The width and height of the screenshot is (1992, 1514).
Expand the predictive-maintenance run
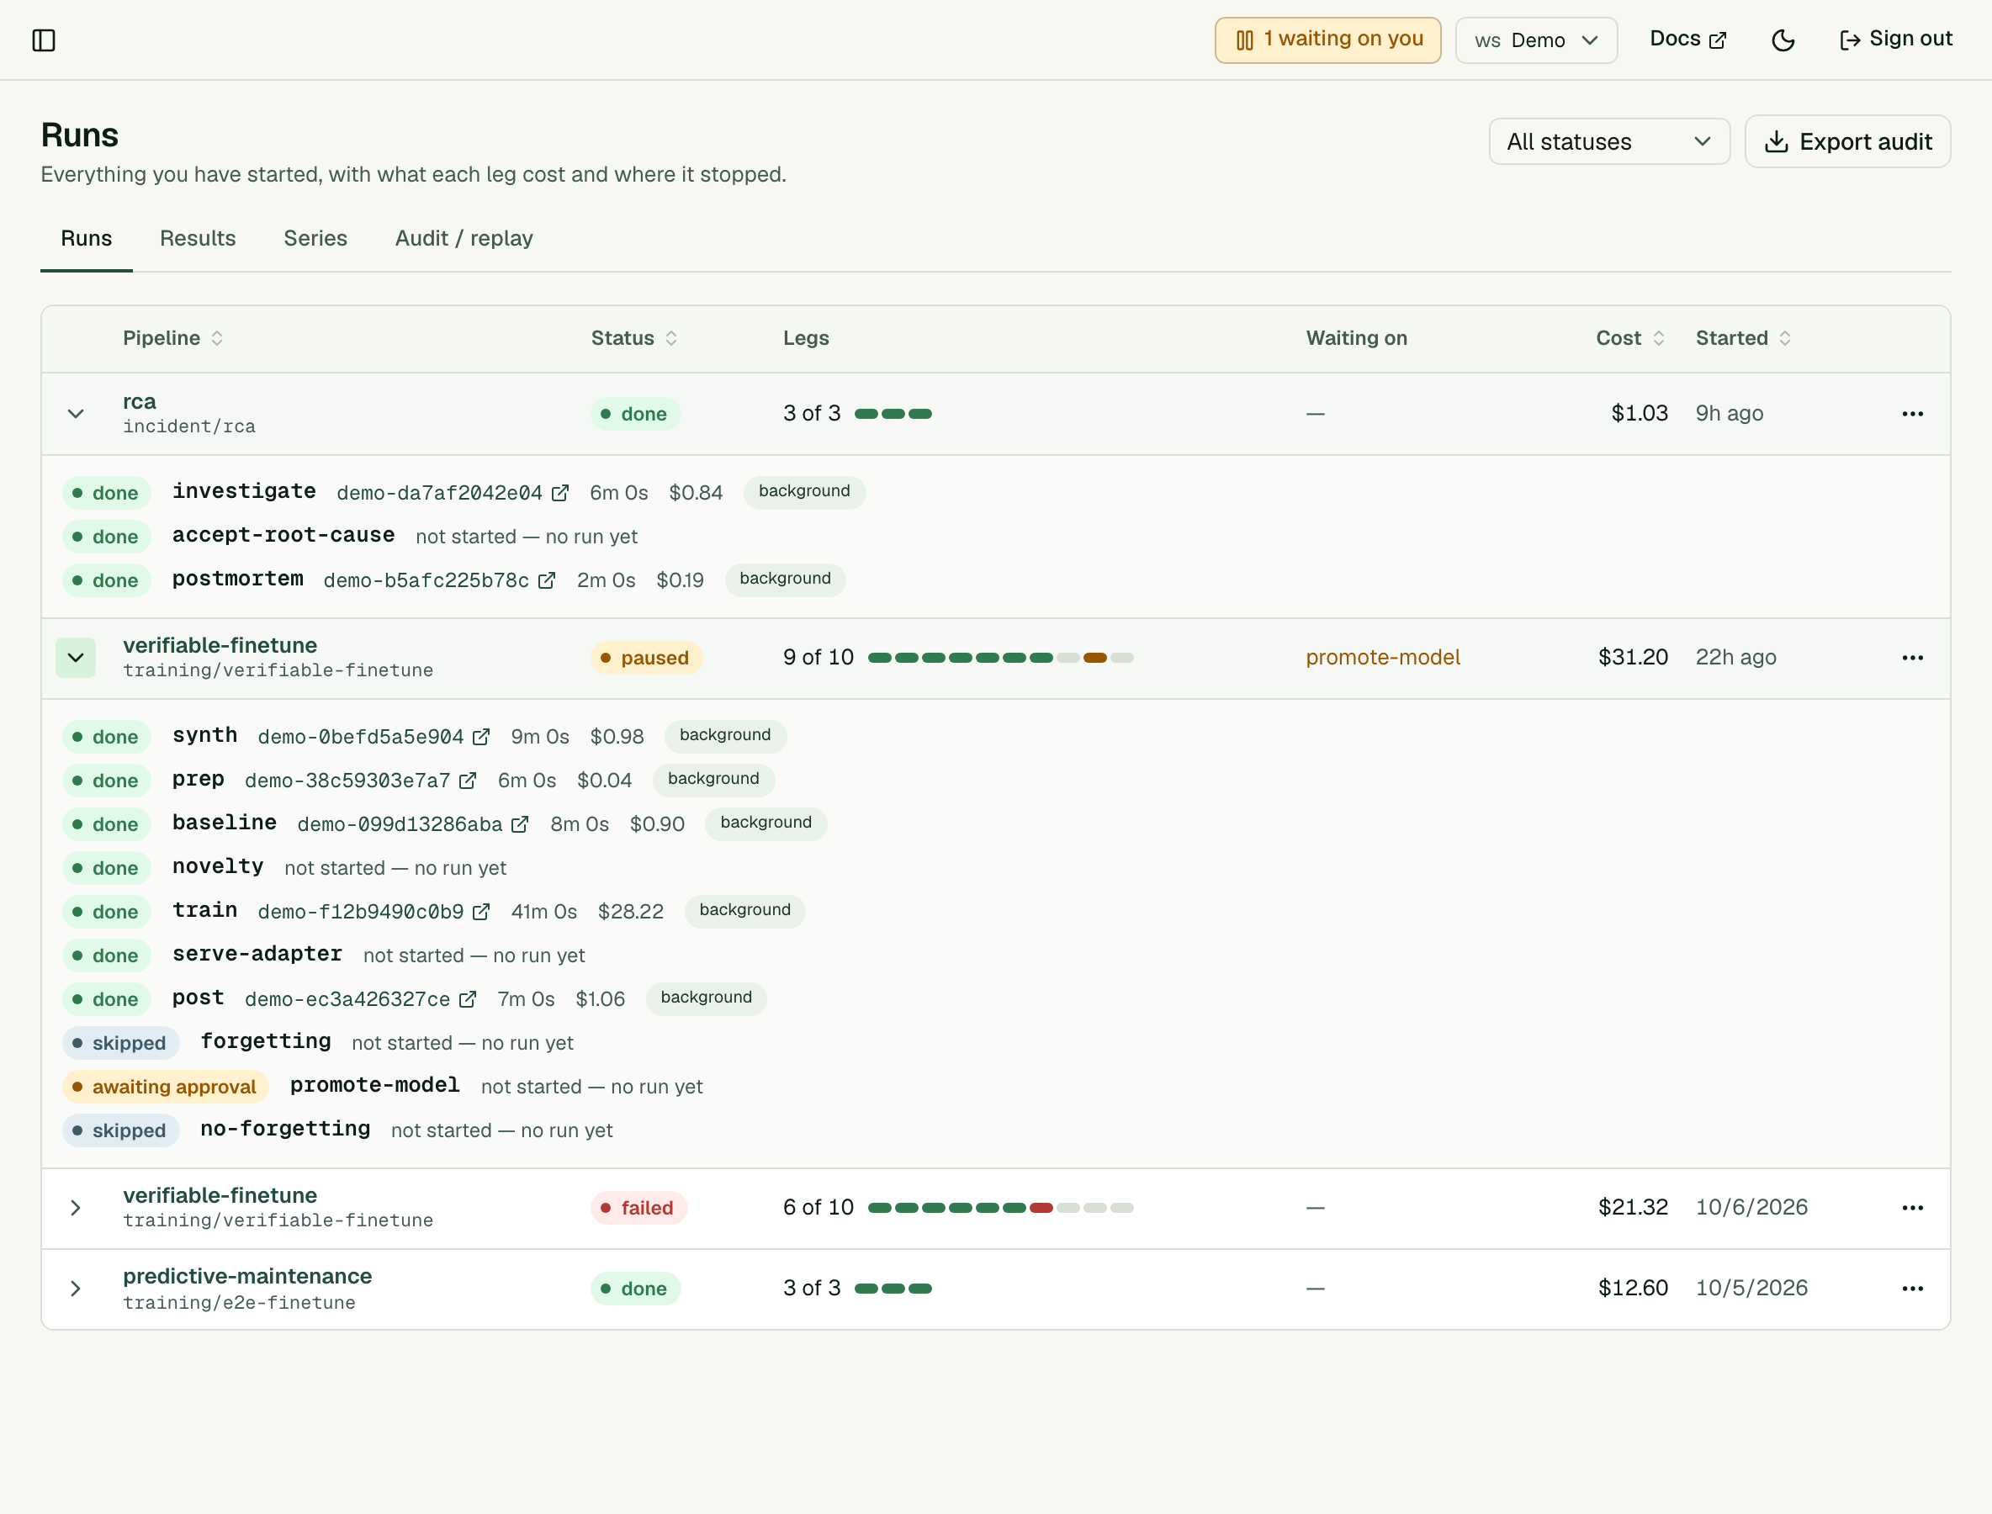76,1289
